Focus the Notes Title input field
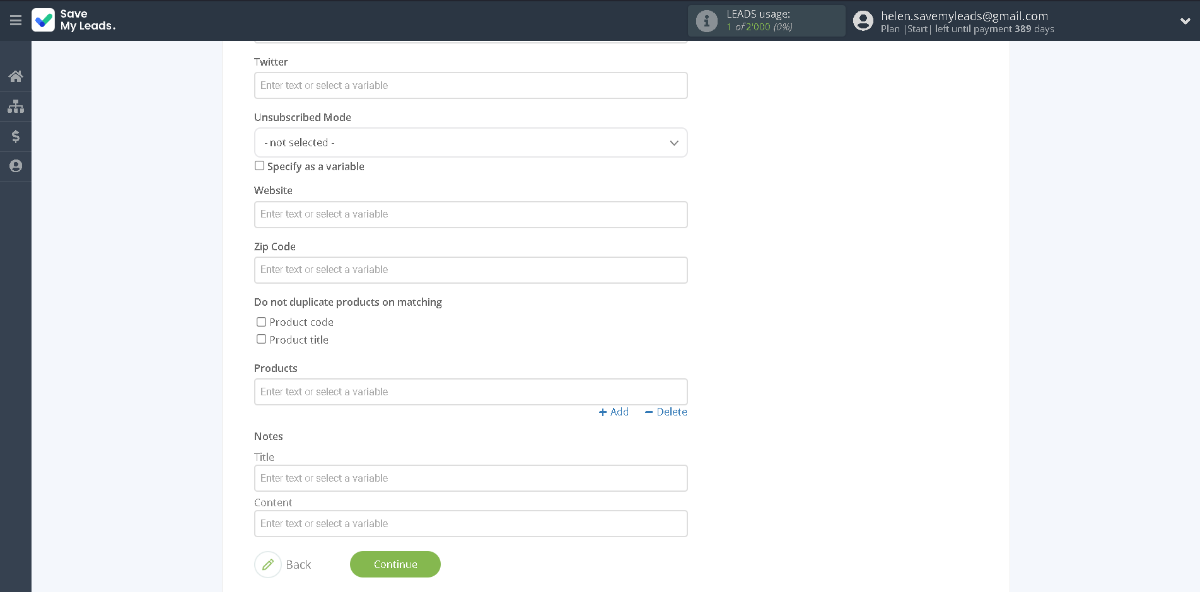 470,478
